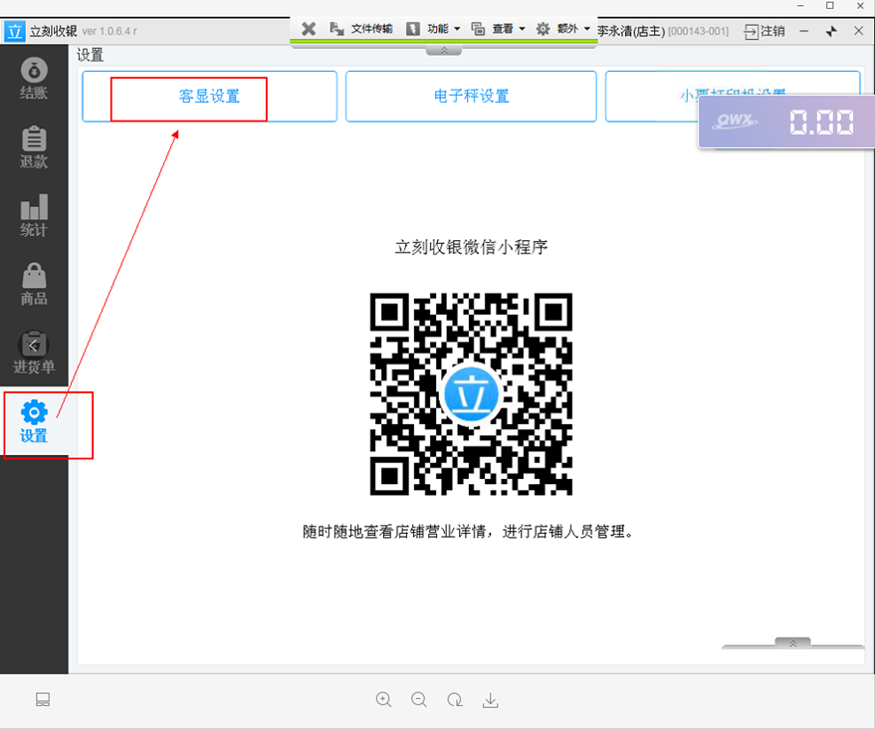This screenshot has width=875, height=729.
Task: Click the bottom-left thumbnail view icon
Action: tap(43, 699)
